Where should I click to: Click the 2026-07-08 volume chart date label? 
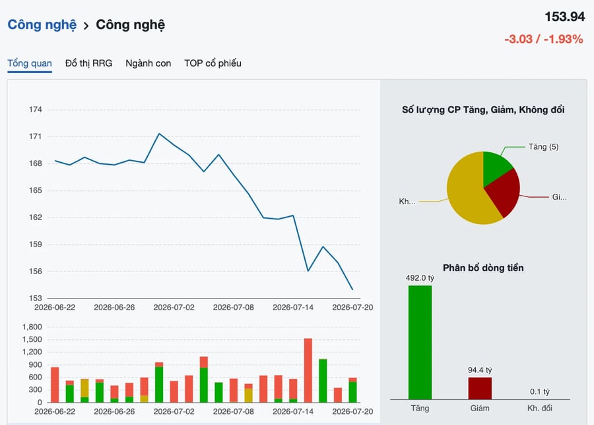[x=234, y=411]
